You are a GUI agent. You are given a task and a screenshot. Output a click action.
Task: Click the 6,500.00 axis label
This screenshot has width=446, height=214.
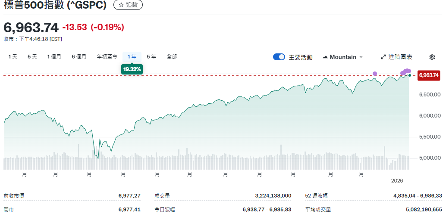430,95
